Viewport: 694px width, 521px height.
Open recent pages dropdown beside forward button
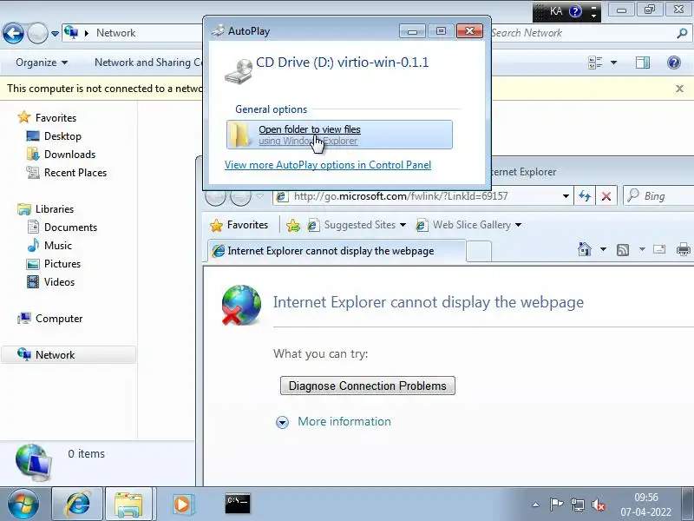(x=55, y=34)
